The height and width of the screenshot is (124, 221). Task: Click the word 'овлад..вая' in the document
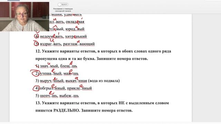click(75, 22)
